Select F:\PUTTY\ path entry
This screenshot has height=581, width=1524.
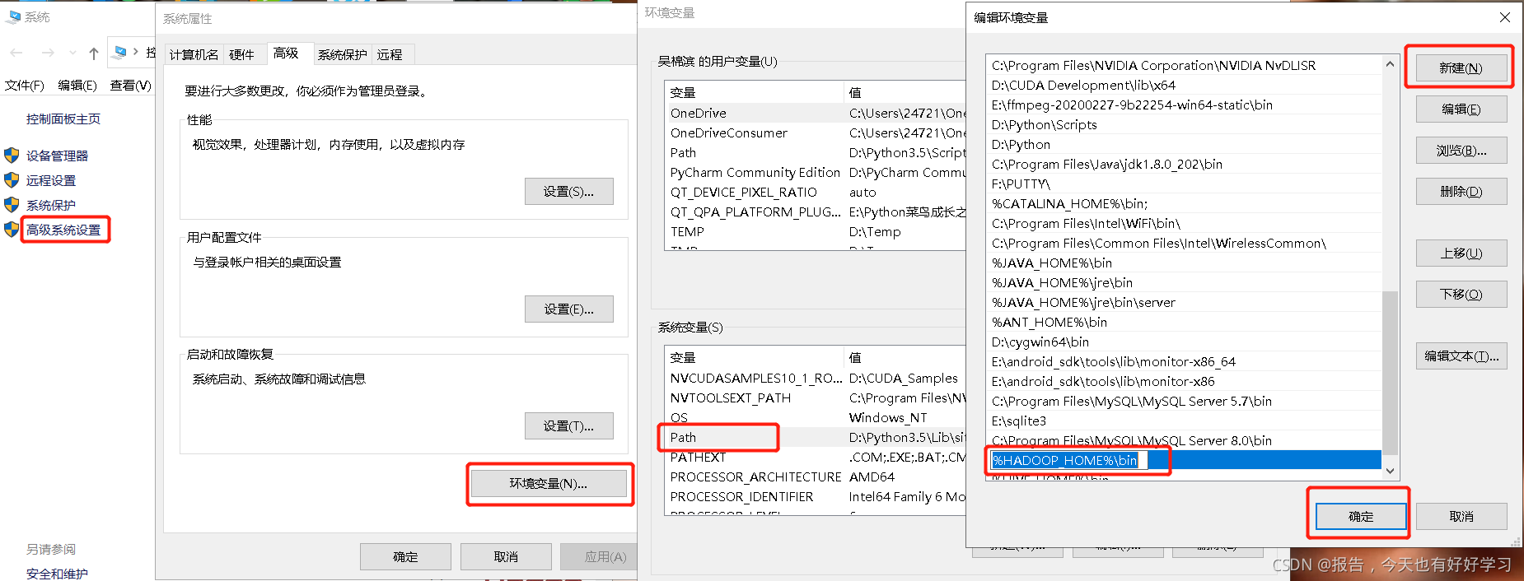click(x=1184, y=184)
